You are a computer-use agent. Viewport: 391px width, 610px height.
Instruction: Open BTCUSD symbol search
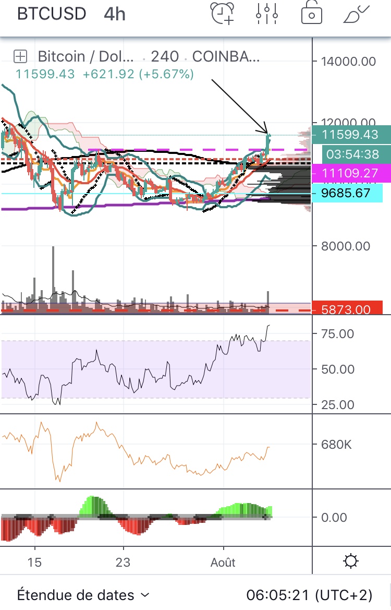point(52,14)
